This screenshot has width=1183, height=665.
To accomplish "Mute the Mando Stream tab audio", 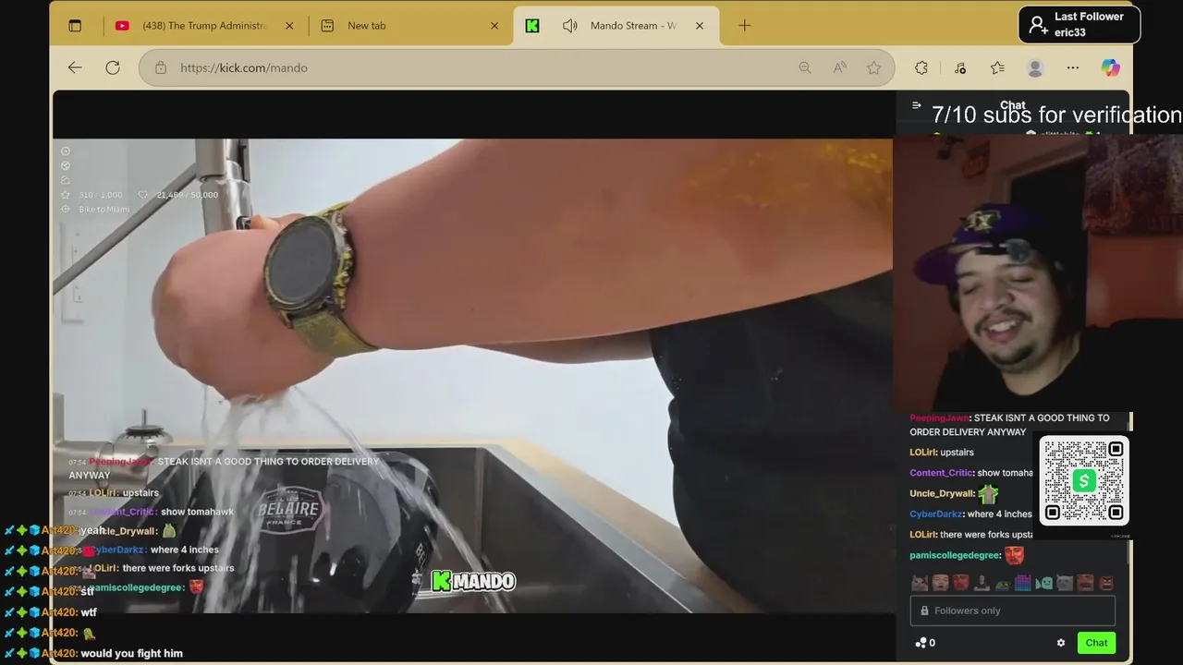I will [570, 26].
